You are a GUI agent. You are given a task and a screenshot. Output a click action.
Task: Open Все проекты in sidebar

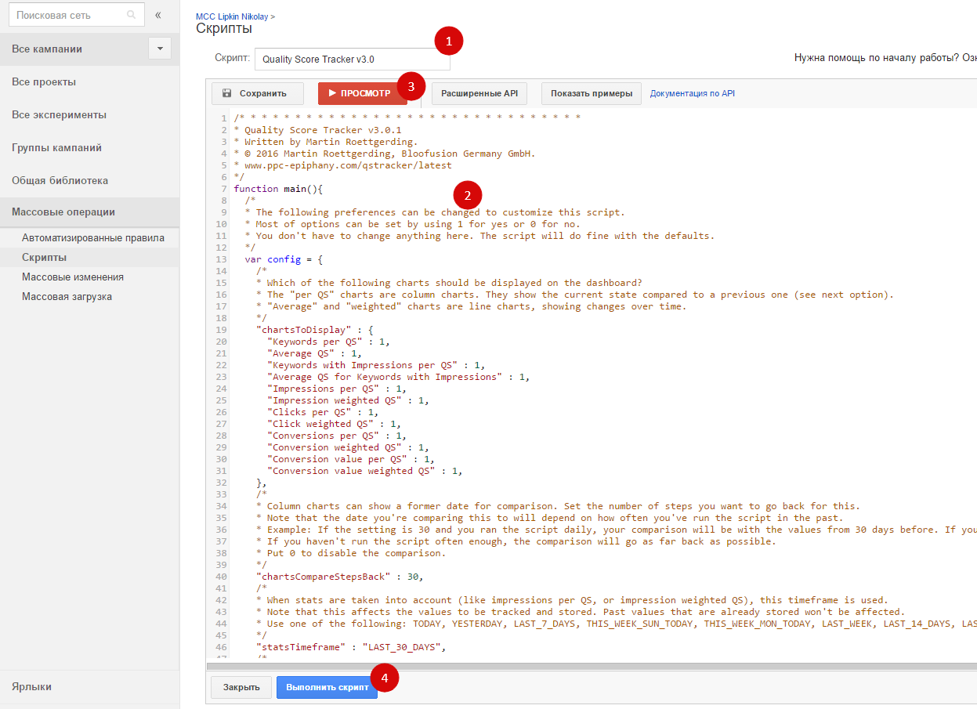point(44,81)
